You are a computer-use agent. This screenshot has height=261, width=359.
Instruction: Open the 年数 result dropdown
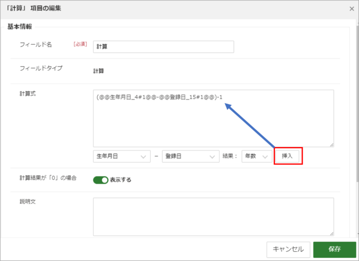tap(256, 156)
